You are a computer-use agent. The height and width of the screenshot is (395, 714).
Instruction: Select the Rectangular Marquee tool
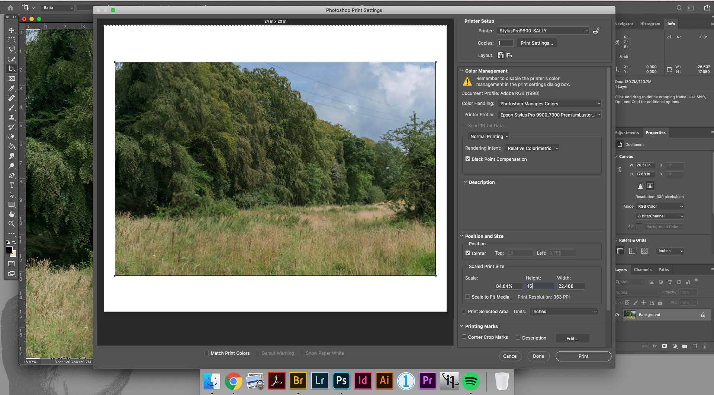(x=12, y=40)
